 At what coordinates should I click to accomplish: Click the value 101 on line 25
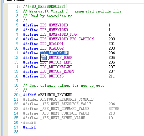pos(112,118)
